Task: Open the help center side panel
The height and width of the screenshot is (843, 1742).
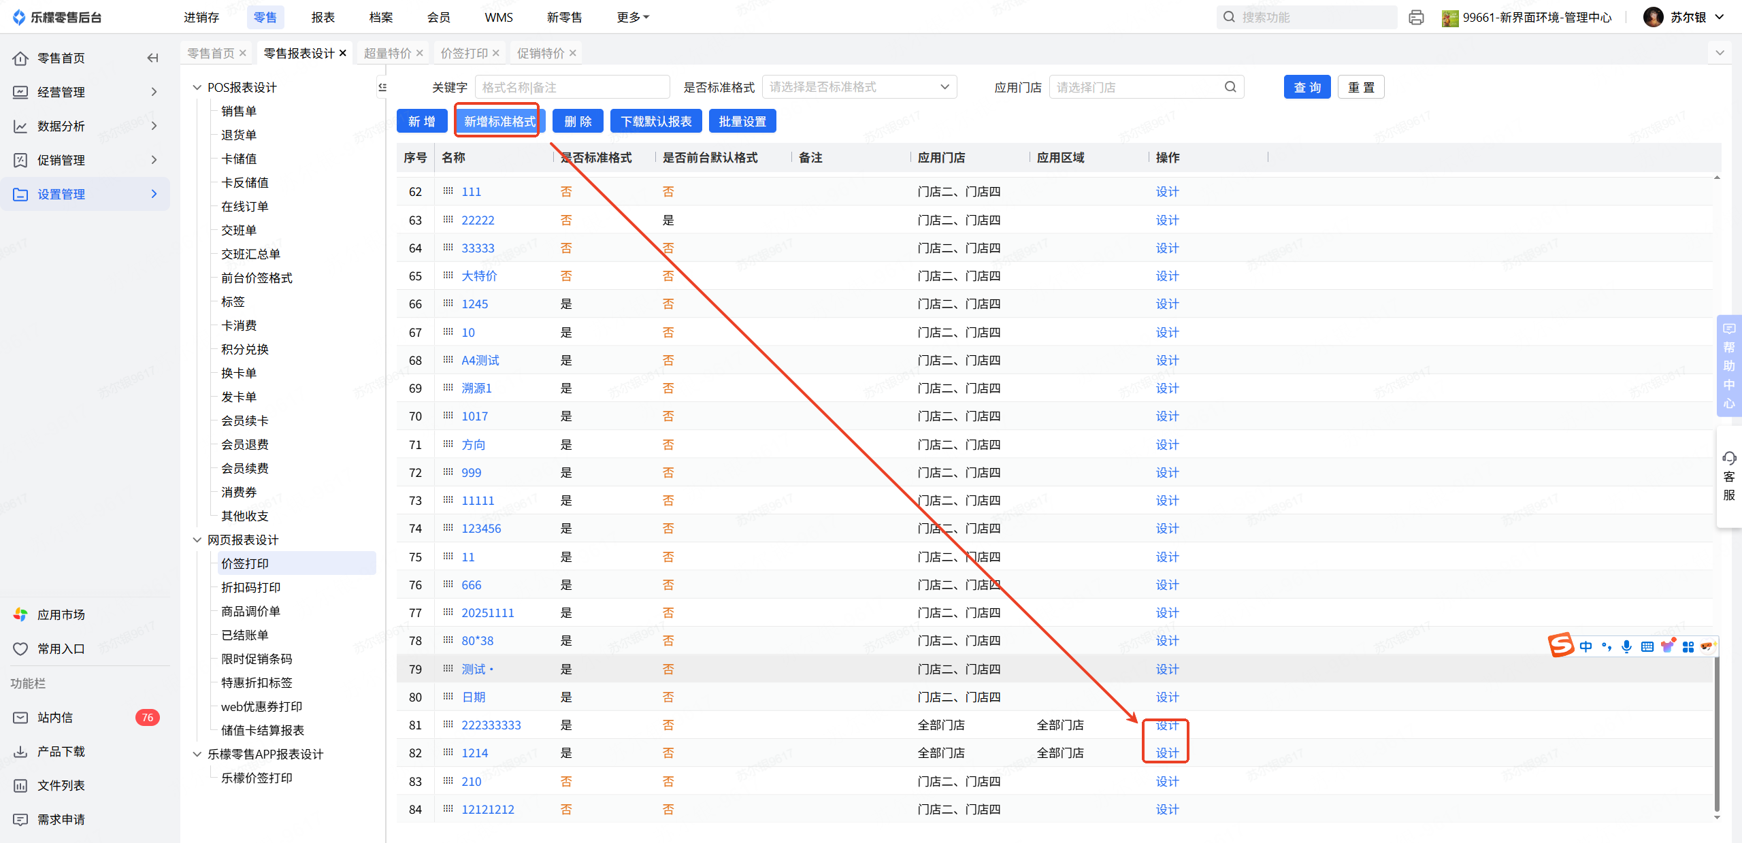Action: point(1729,365)
